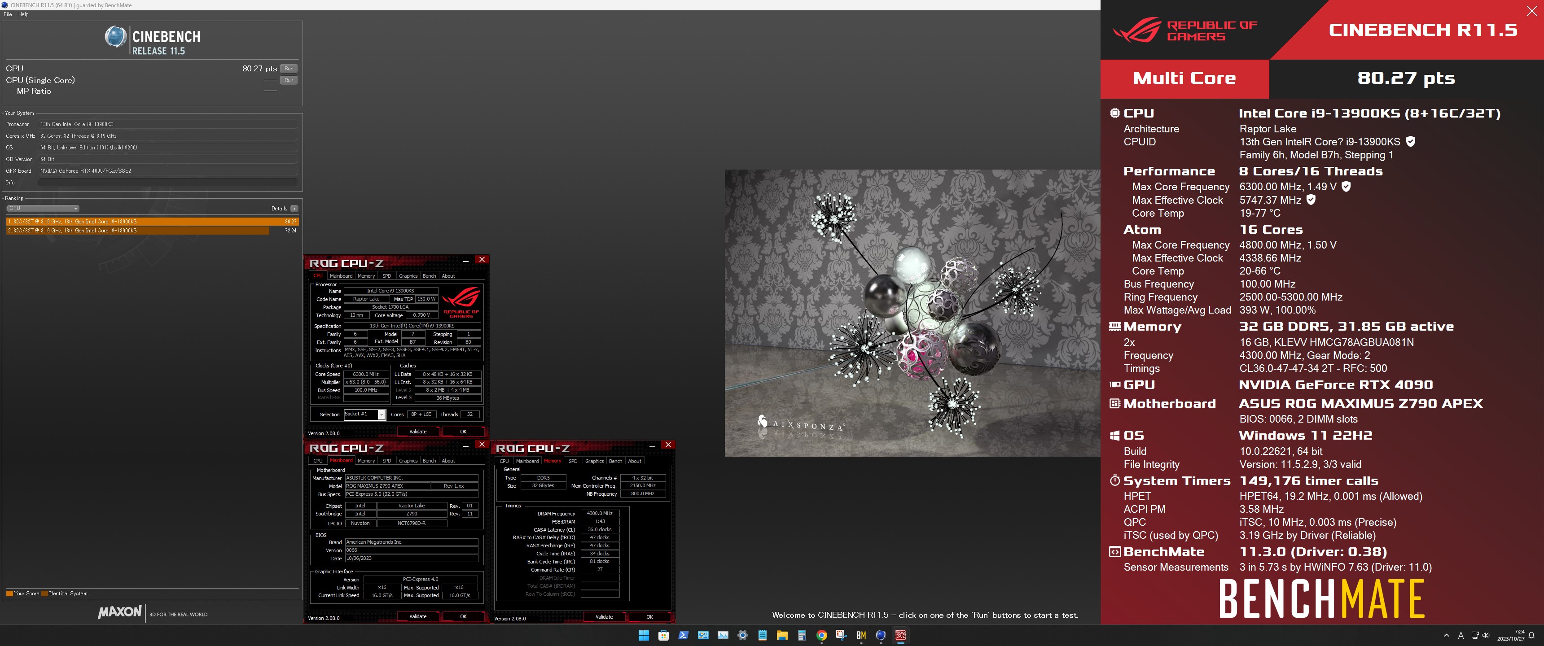Image resolution: width=1544 pixels, height=646 pixels.
Task: Click Validate in the Mainboard CPU-Z window
Action: (418, 616)
